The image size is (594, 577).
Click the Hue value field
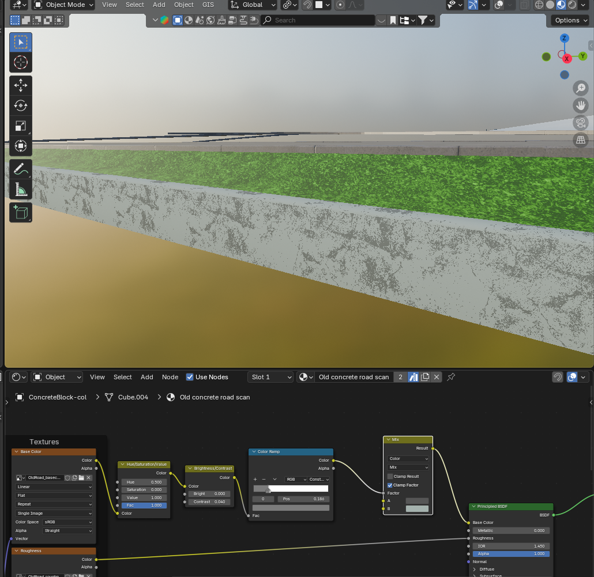pos(144,482)
